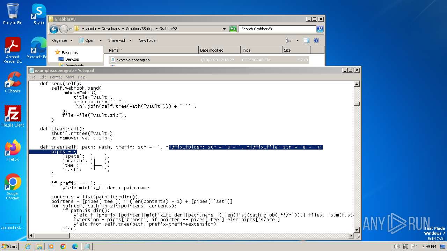The height and width of the screenshot is (251, 447).
Task: Click the volume speaker tray icon
Action: point(397,246)
